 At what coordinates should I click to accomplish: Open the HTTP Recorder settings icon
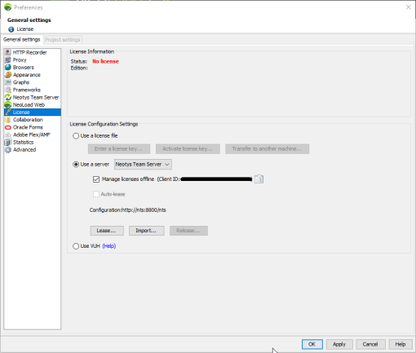pos(8,52)
